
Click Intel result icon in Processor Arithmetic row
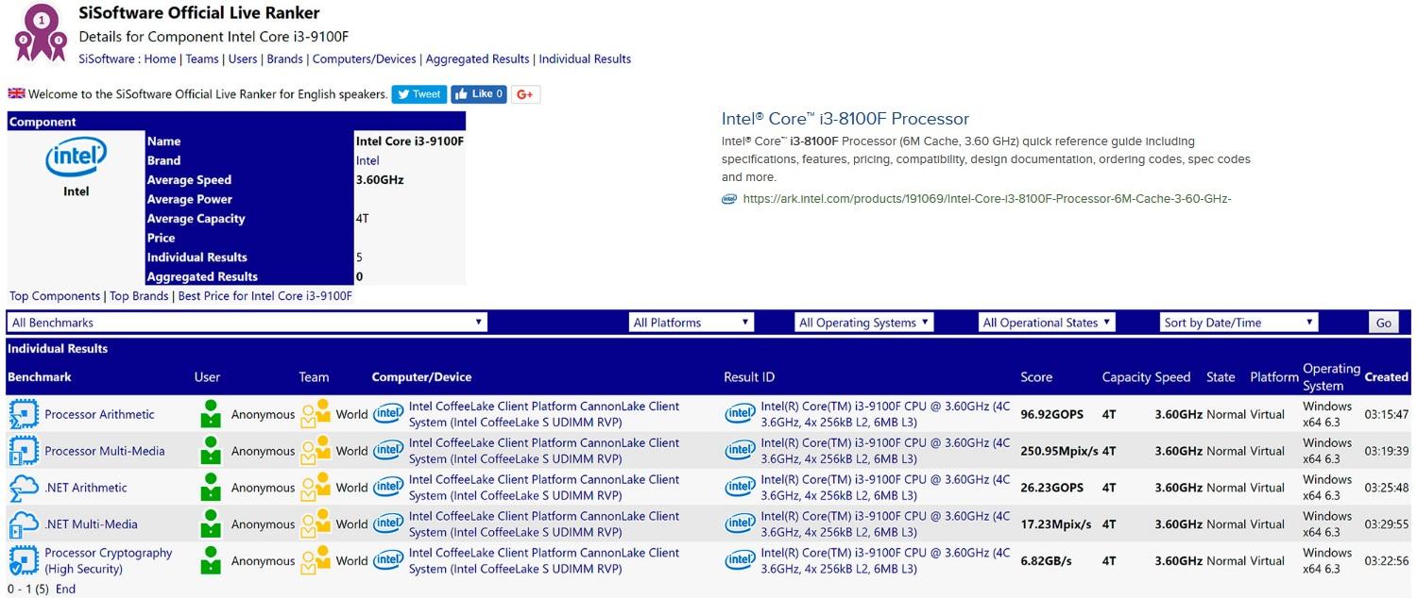click(x=741, y=414)
